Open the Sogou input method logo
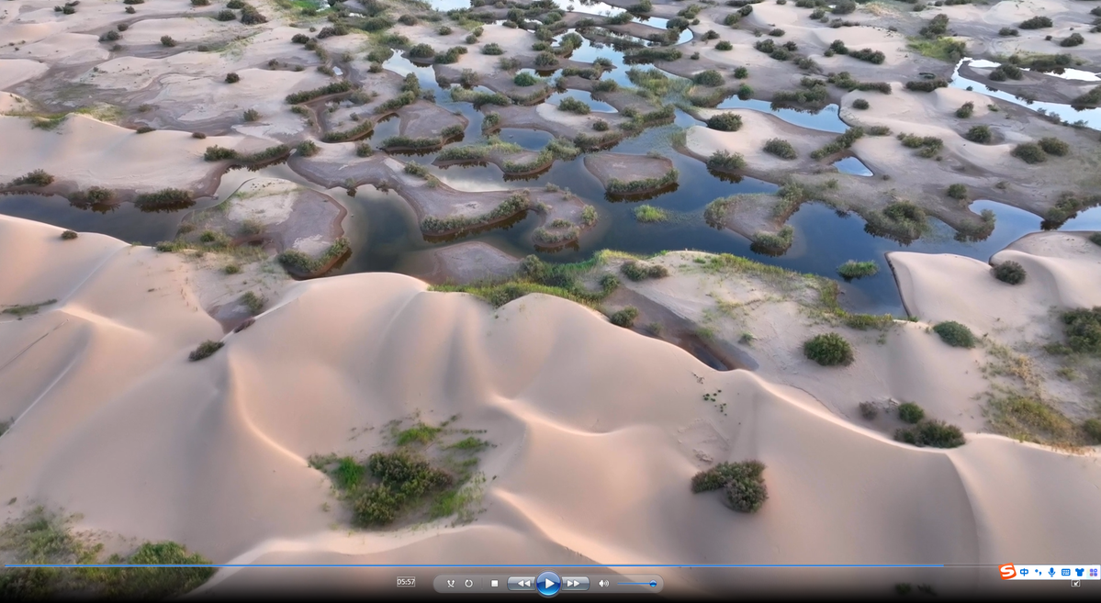The image size is (1101, 603). coord(1007,572)
